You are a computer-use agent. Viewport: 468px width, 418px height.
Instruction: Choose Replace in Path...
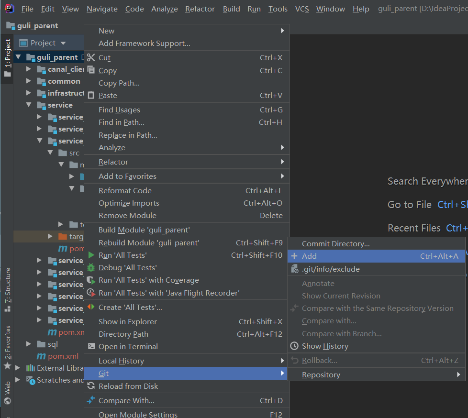click(x=187, y=135)
